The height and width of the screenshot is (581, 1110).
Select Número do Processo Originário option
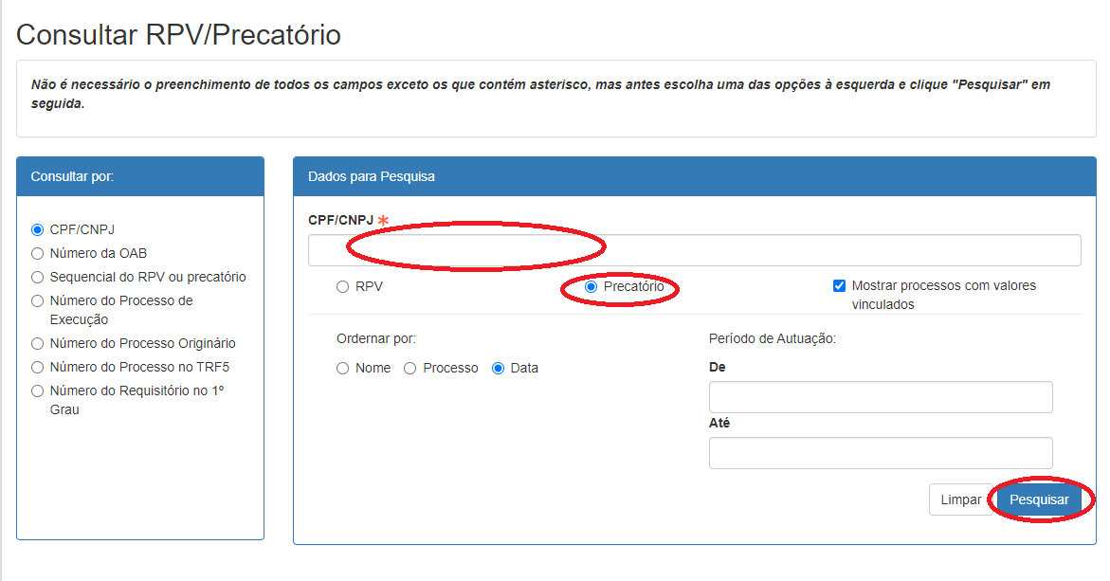click(x=38, y=343)
